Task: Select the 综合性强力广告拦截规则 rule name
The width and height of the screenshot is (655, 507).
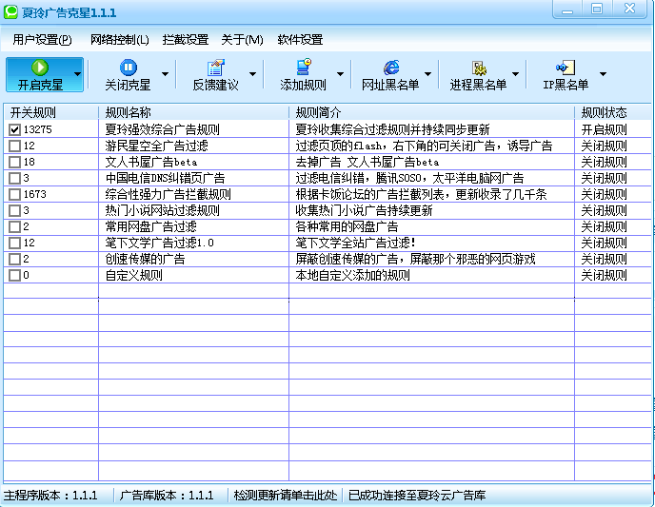Action: (x=168, y=194)
